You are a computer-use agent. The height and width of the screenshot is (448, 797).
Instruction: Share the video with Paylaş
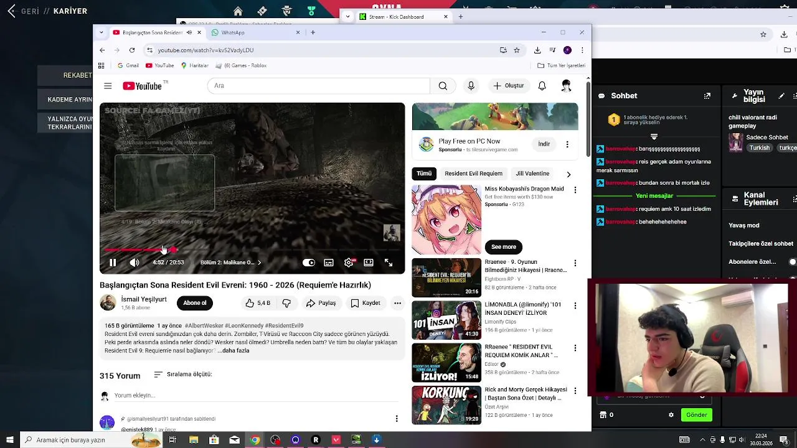[x=321, y=303]
